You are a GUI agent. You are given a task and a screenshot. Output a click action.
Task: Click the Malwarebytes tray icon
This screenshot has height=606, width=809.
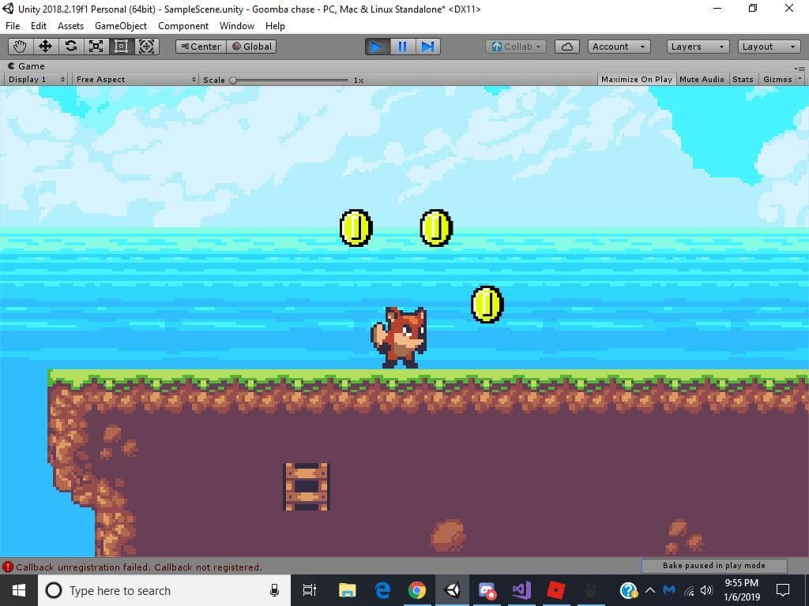click(x=669, y=590)
